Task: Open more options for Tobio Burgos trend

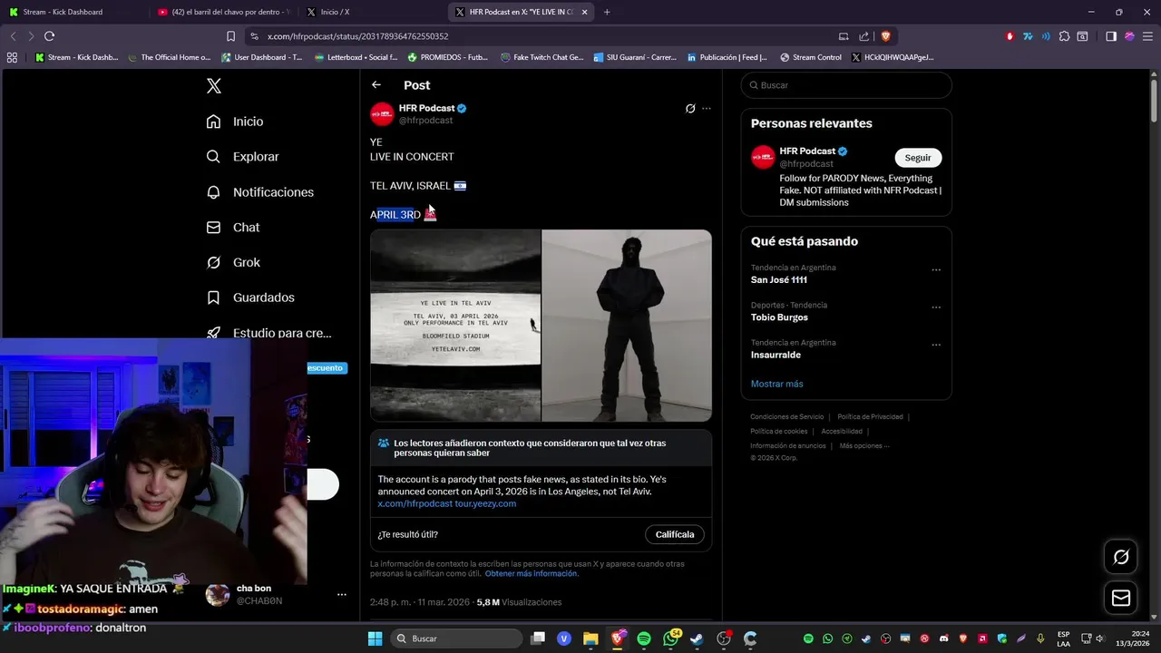Action: (x=936, y=307)
